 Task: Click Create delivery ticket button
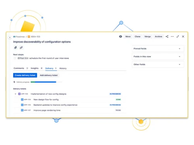coord(25,75)
